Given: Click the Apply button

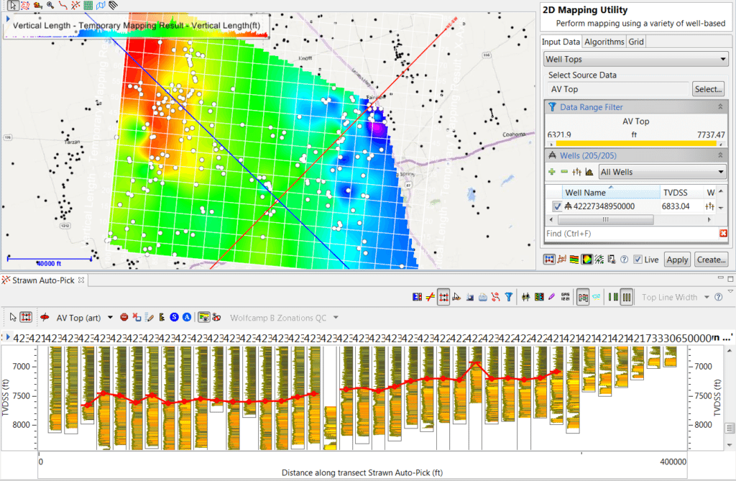Looking at the screenshot, I should 676,260.
